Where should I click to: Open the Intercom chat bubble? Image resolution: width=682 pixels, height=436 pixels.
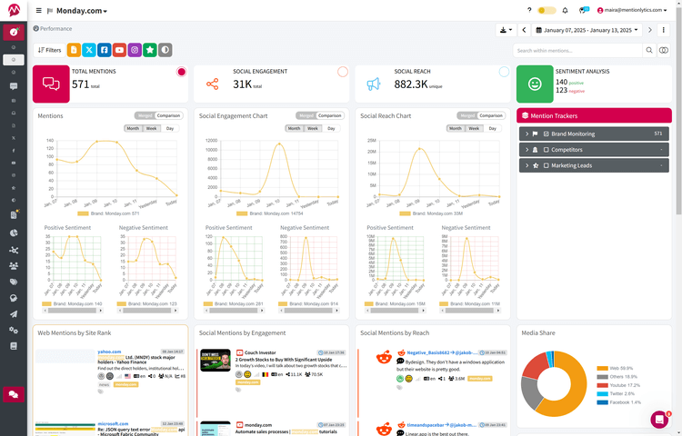(x=659, y=420)
